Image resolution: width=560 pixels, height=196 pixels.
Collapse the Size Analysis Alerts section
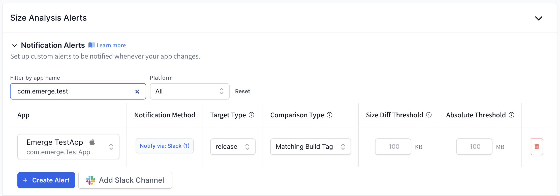click(539, 18)
